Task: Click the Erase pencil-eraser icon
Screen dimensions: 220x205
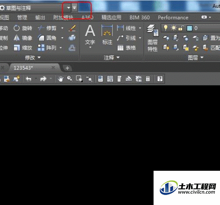Action: 72,28
